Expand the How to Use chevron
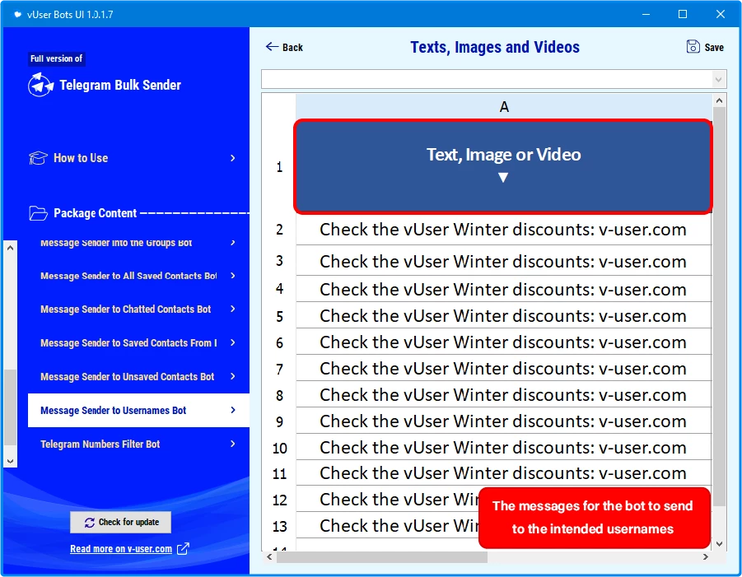This screenshot has width=742, height=577. pyautogui.click(x=233, y=158)
